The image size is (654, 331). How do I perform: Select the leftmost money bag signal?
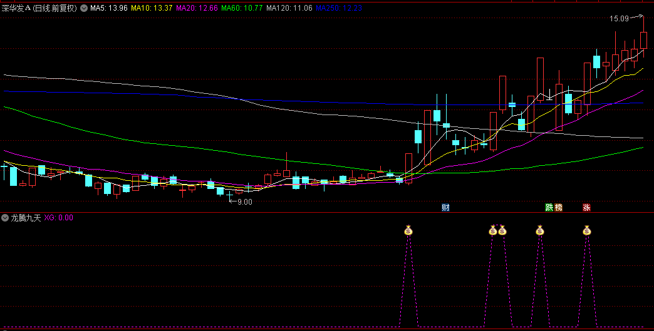408,230
